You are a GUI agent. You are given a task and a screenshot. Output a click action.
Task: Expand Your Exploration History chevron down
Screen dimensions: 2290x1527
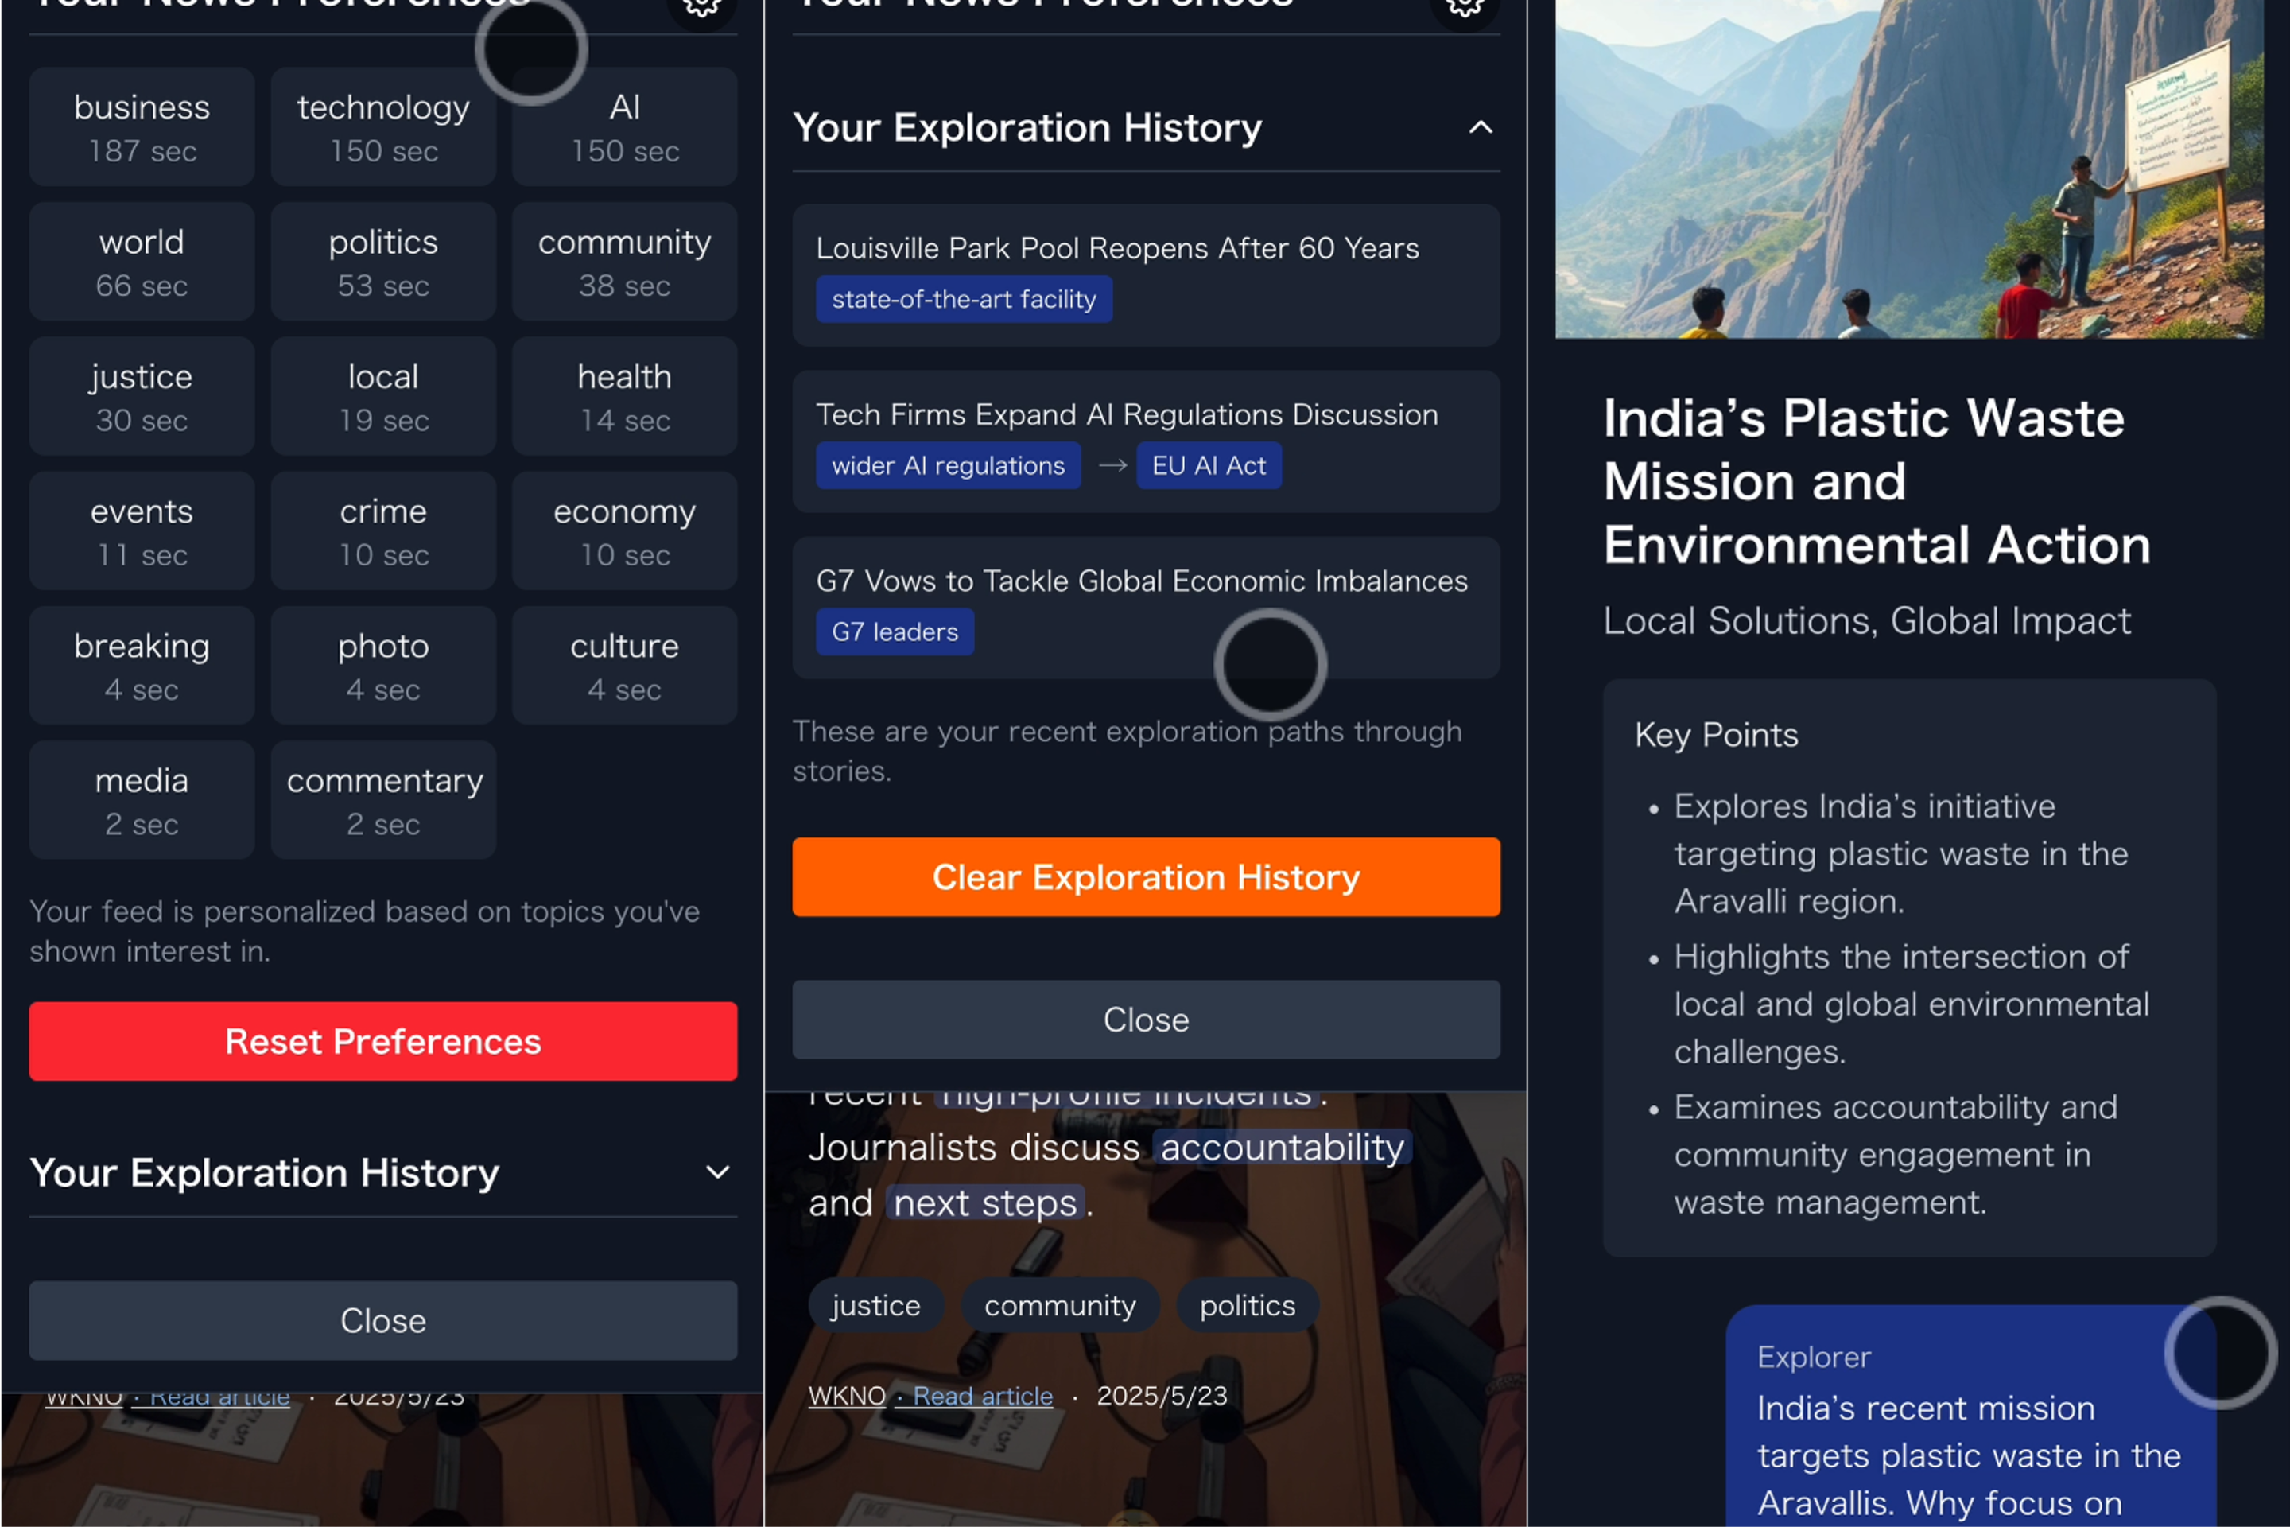(717, 1172)
